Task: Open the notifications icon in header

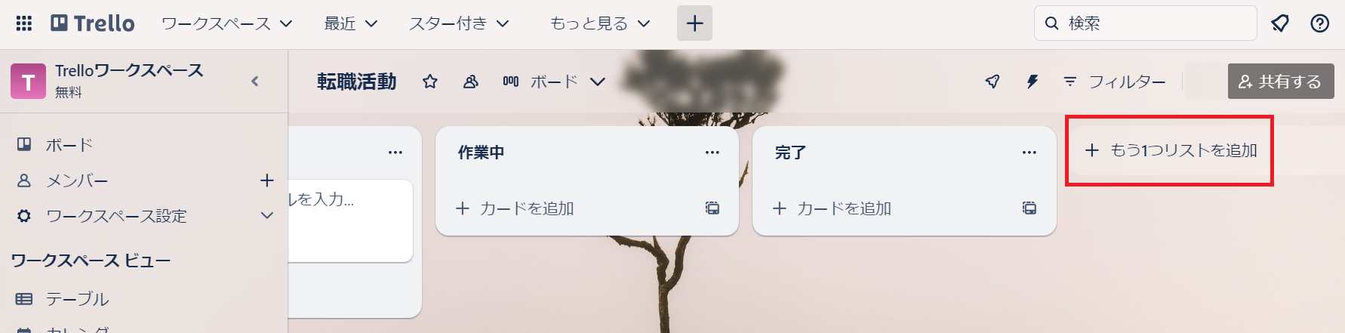Action: tap(1280, 23)
